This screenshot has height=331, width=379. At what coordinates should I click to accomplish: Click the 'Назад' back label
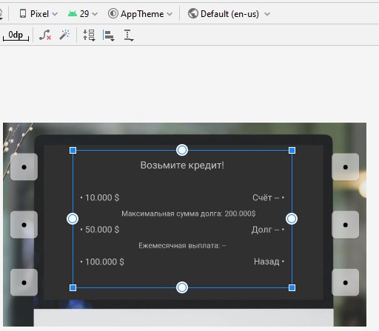tap(266, 262)
